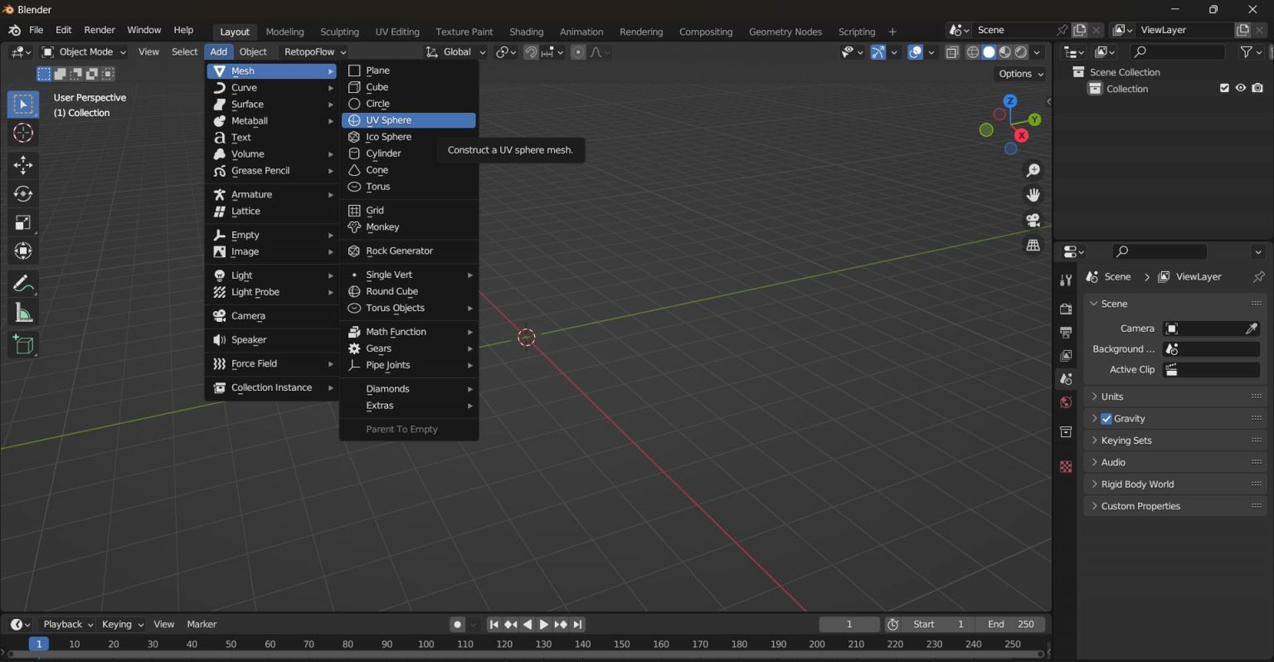Screen dimensions: 1274x662
Task: Click frame 100 on the timeline
Action: (425, 644)
